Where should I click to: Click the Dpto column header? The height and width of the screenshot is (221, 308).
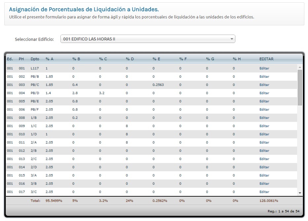[x=35, y=59]
